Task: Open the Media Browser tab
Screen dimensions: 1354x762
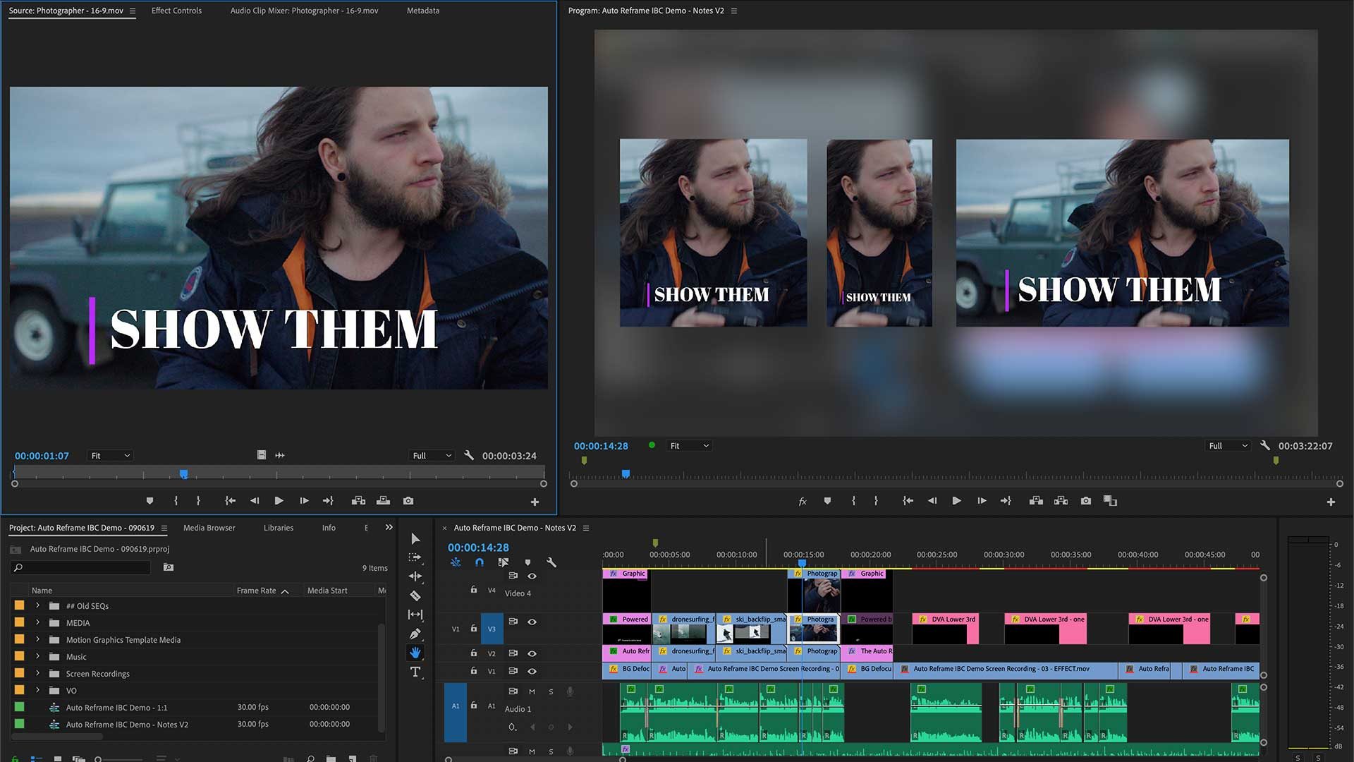Action: coord(209,528)
